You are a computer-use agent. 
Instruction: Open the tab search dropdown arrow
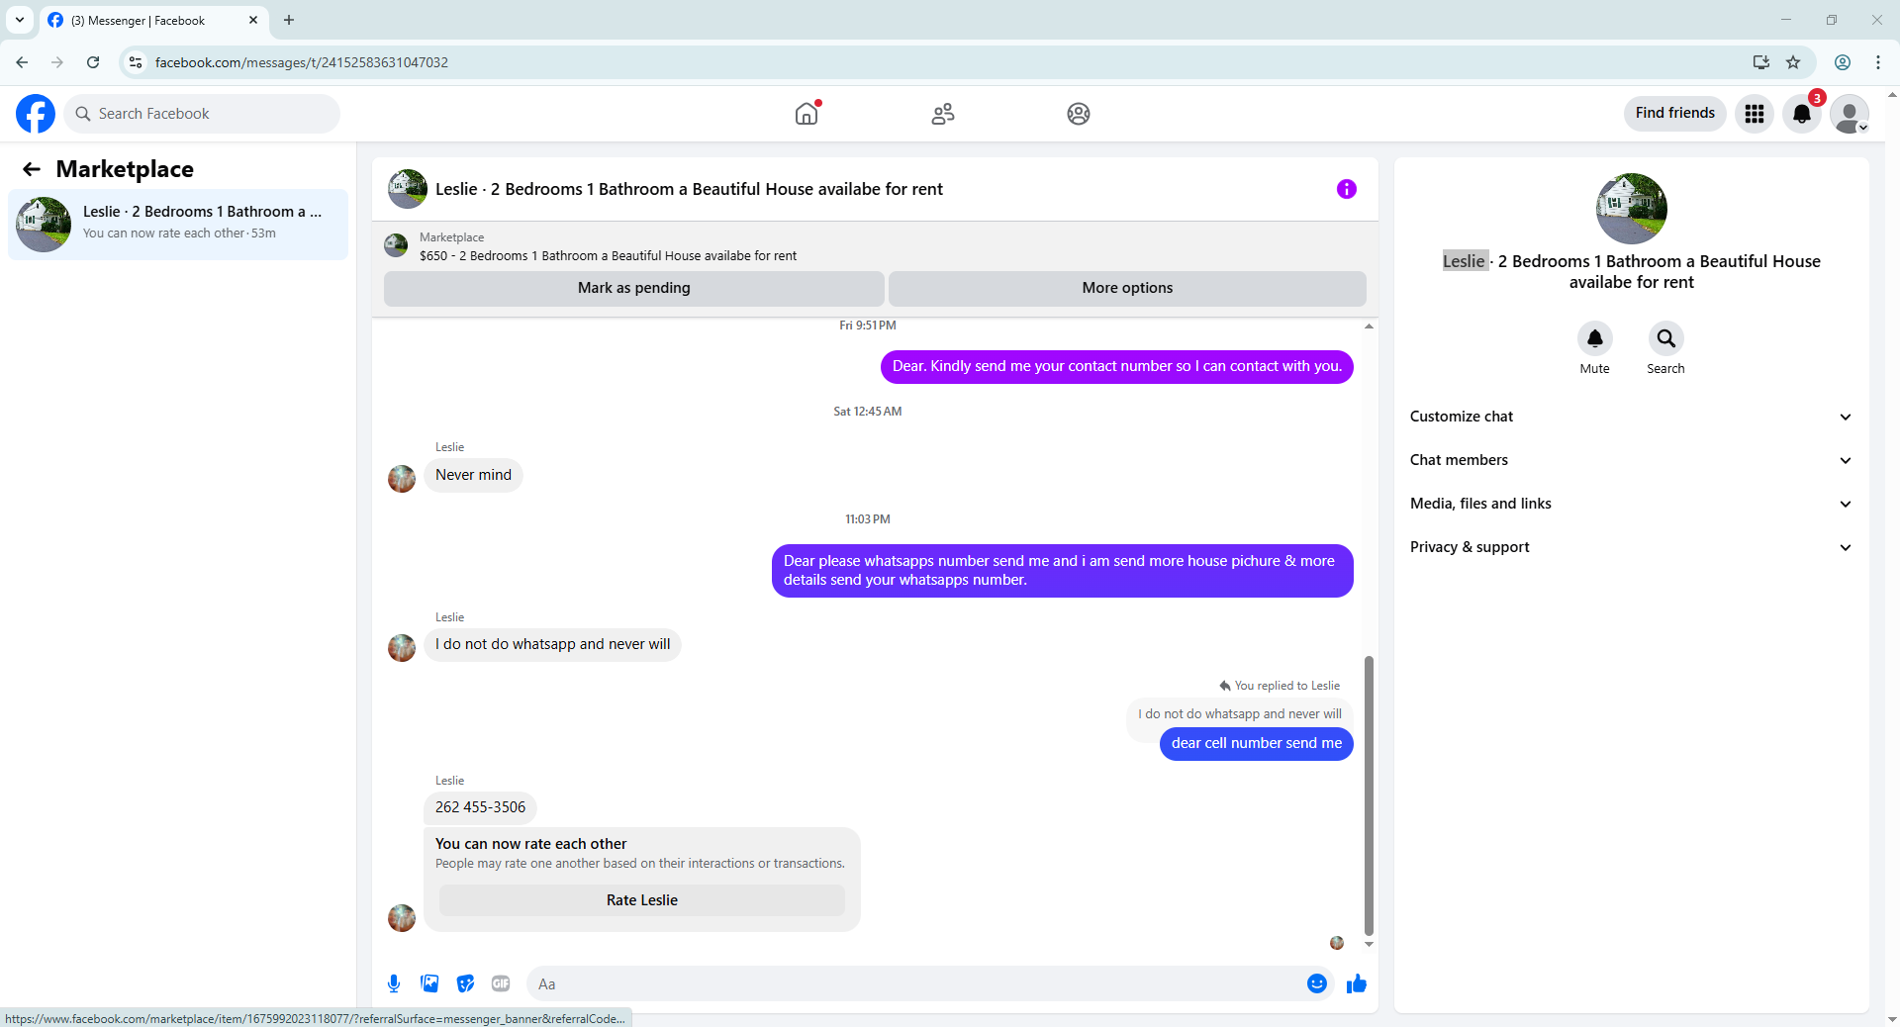click(x=20, y=20)
